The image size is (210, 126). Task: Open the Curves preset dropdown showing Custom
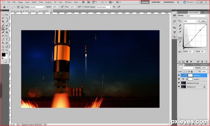196,16
